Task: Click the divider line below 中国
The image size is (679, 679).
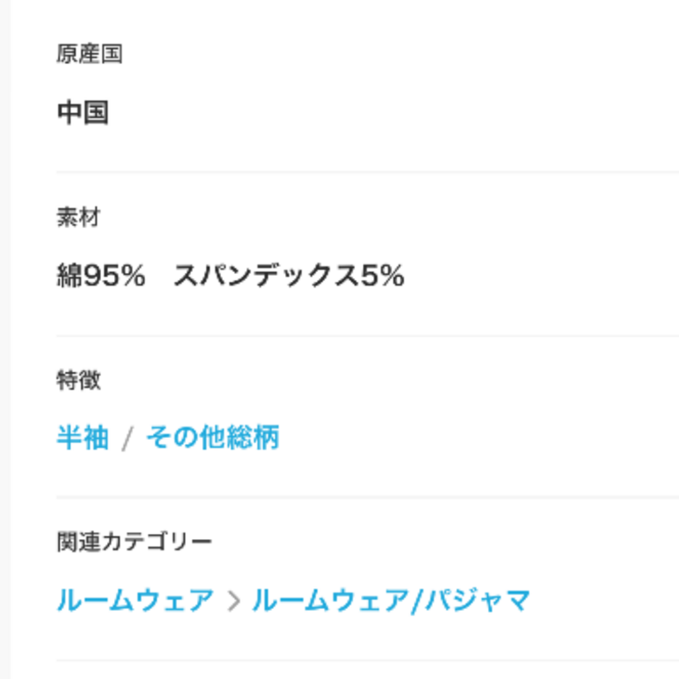Action: [x=368, y=172]
